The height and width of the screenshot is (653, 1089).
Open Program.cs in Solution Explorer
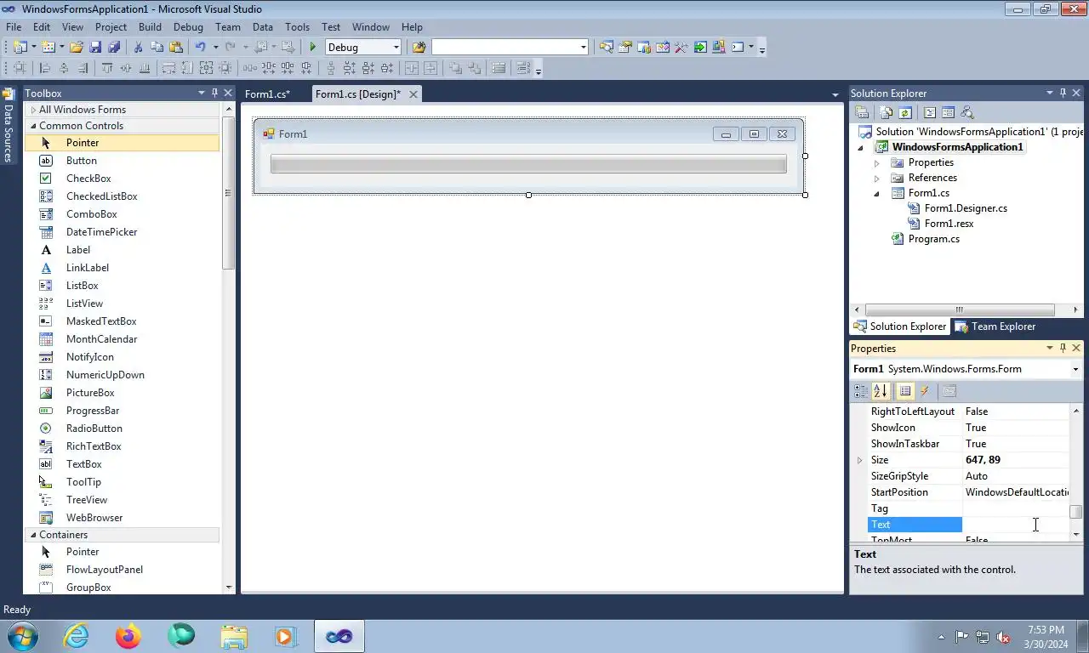[933, 239]
